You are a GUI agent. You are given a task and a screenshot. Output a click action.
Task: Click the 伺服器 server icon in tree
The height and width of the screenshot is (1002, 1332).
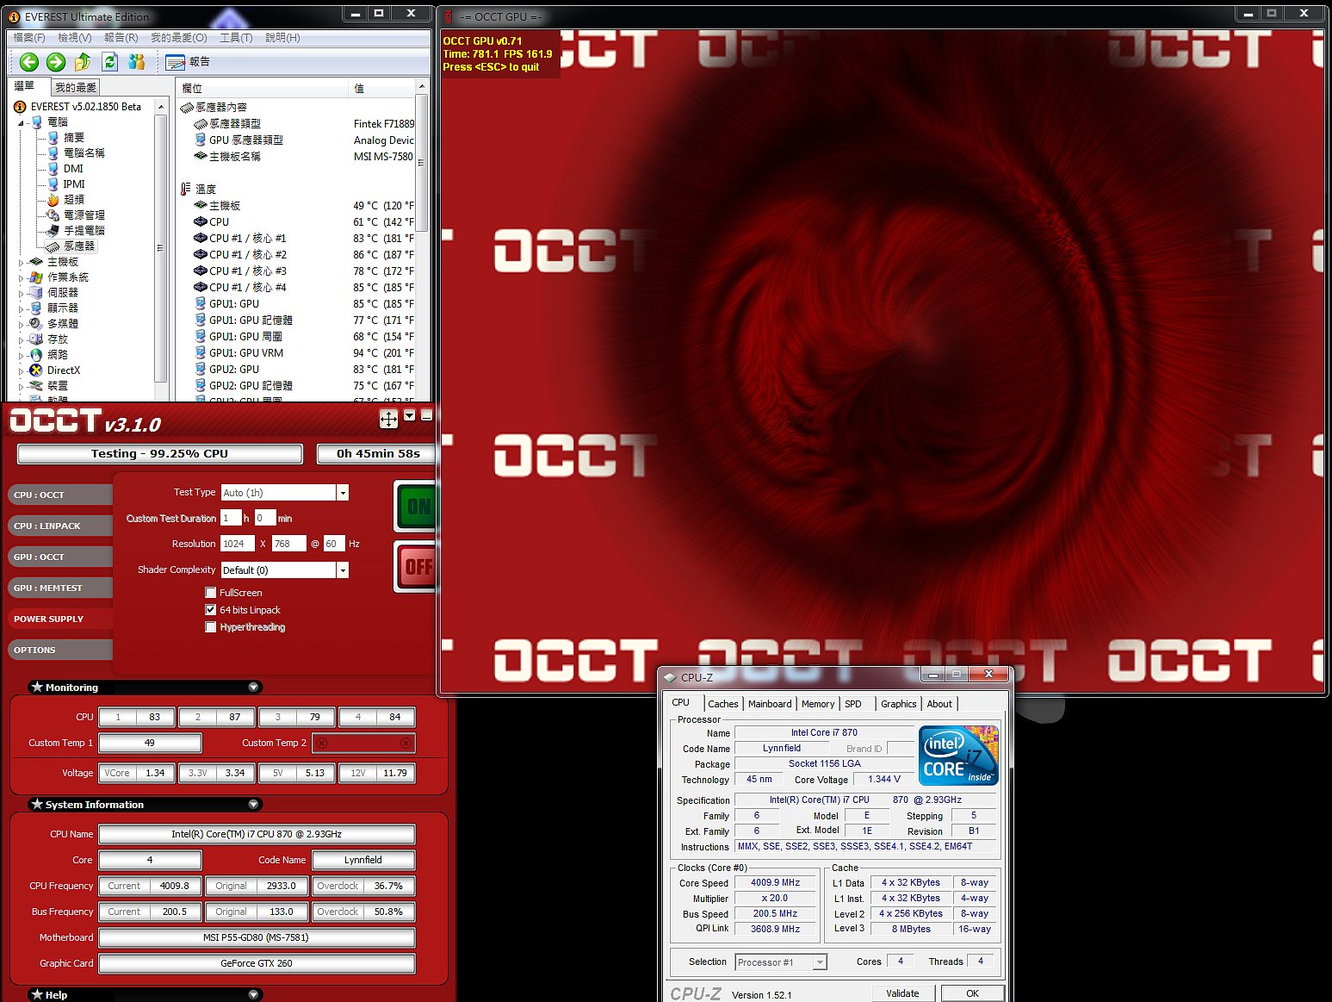36,292
